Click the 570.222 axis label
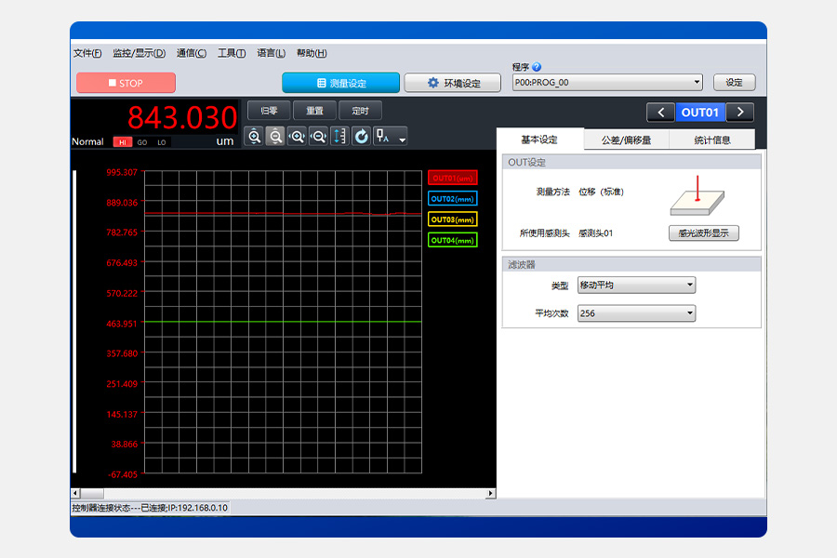The image size is (837, 558). [122, 293]
